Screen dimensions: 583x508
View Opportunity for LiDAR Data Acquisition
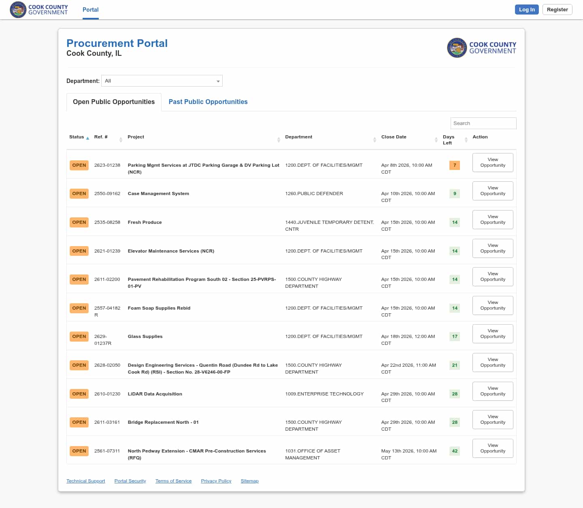(x=493, y=391)
